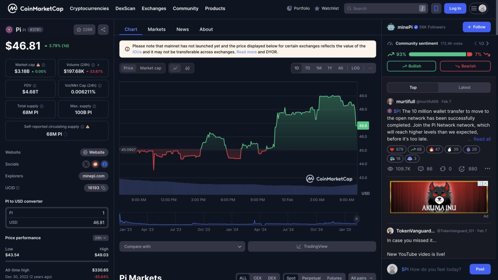Open the TradingView chart button
This screenshot has height=280, width=498.
(312, 247)
